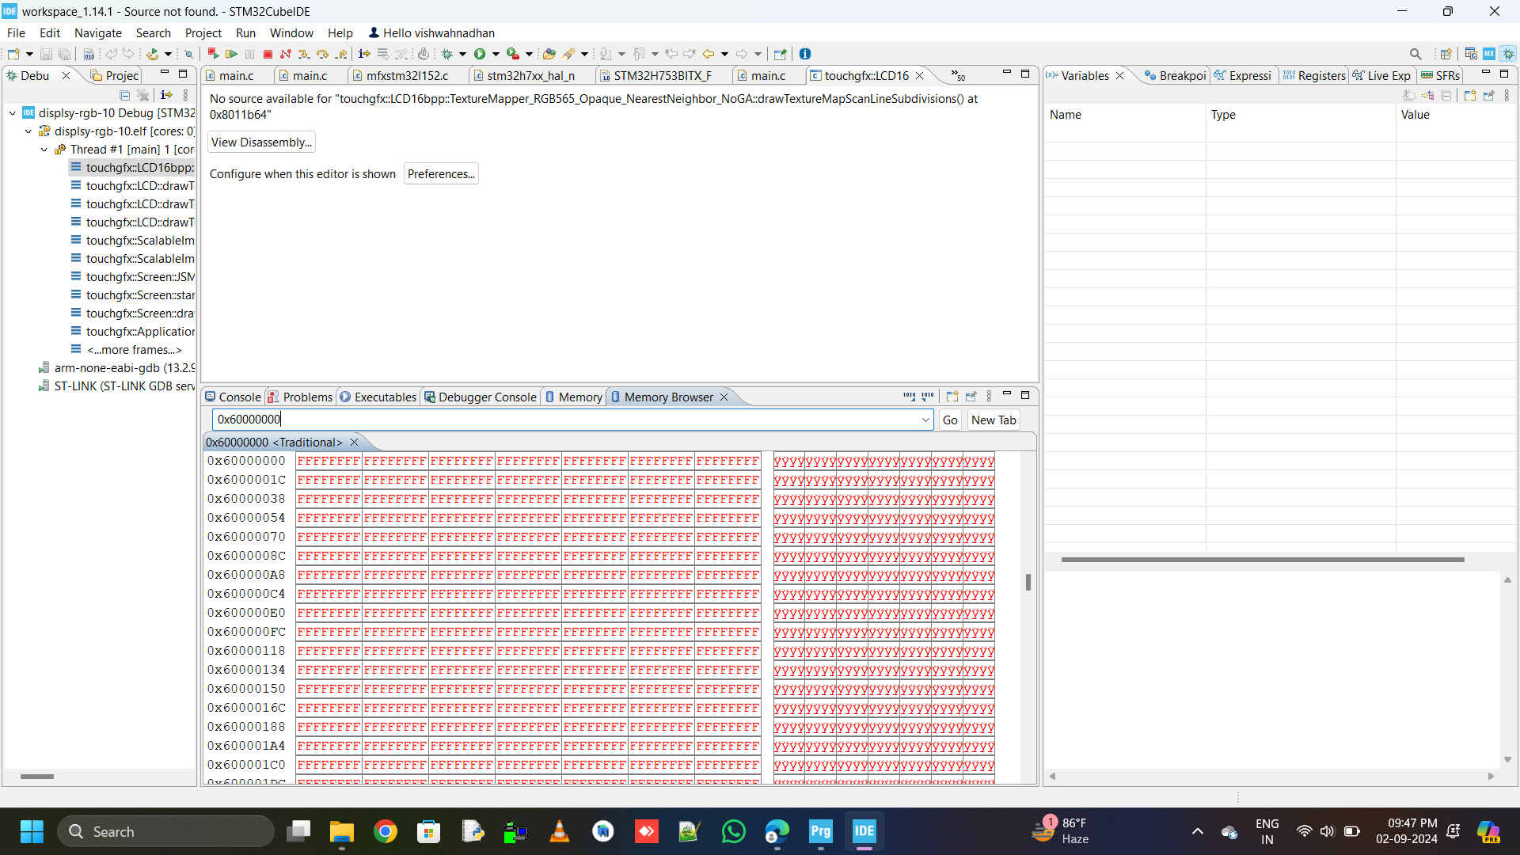Terminate the debug session
The height and width of the screenshot is (855, 1520).
pyautogui.click(x=268, y=54)
